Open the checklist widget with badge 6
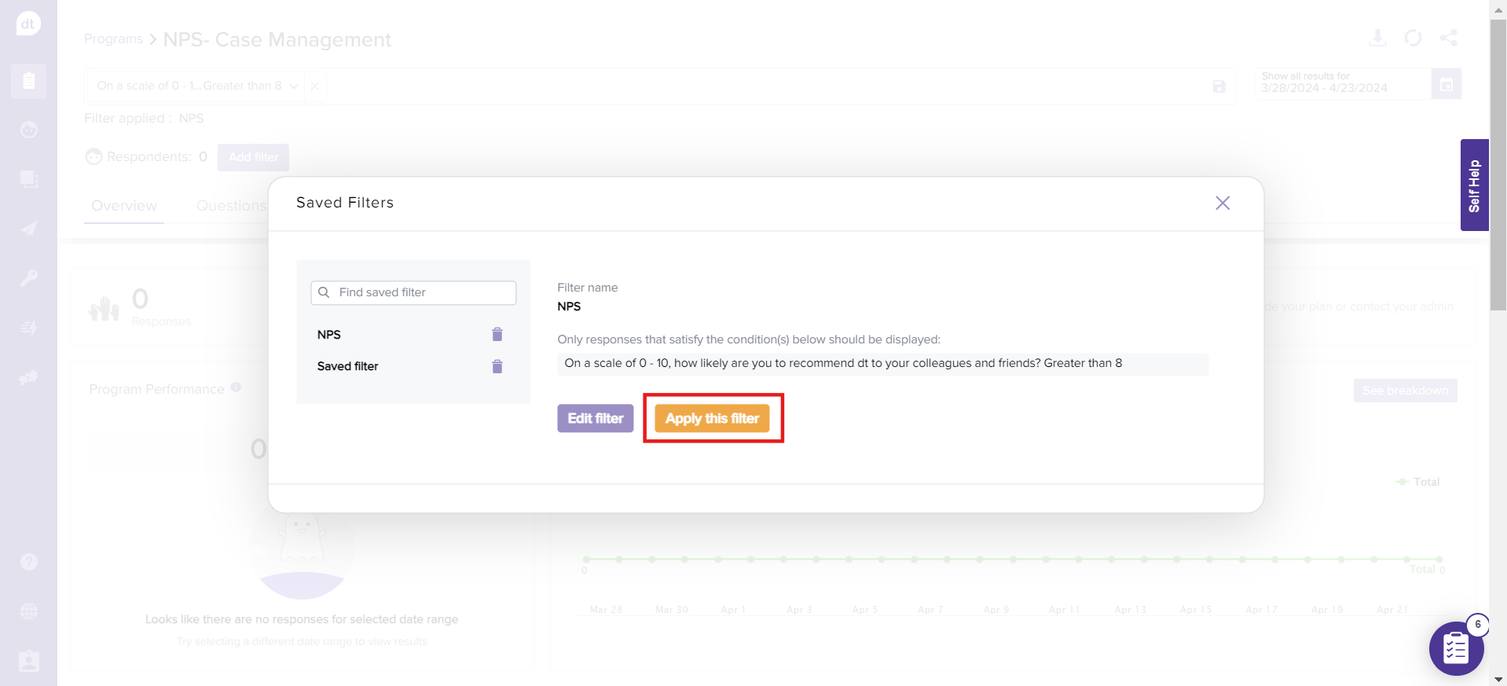Screen dimensions: 1507x686 pyautogui.click(x=1455, y=648)
